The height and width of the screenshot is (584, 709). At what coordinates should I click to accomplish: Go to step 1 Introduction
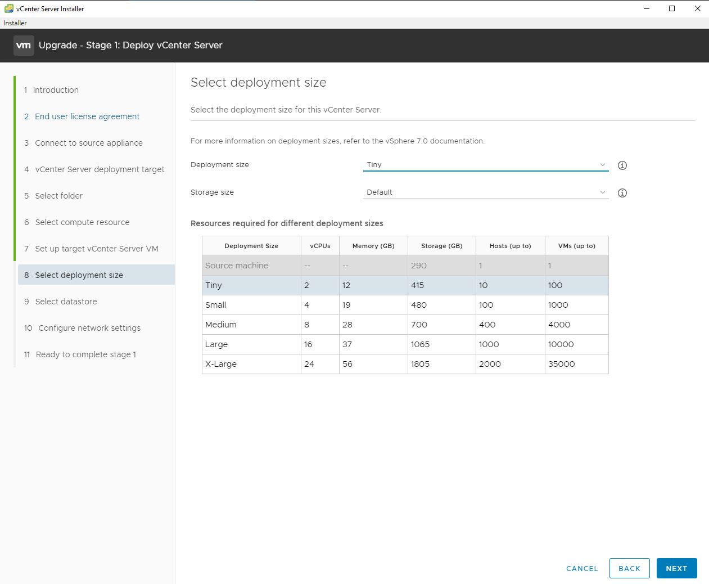coord(51,90)
